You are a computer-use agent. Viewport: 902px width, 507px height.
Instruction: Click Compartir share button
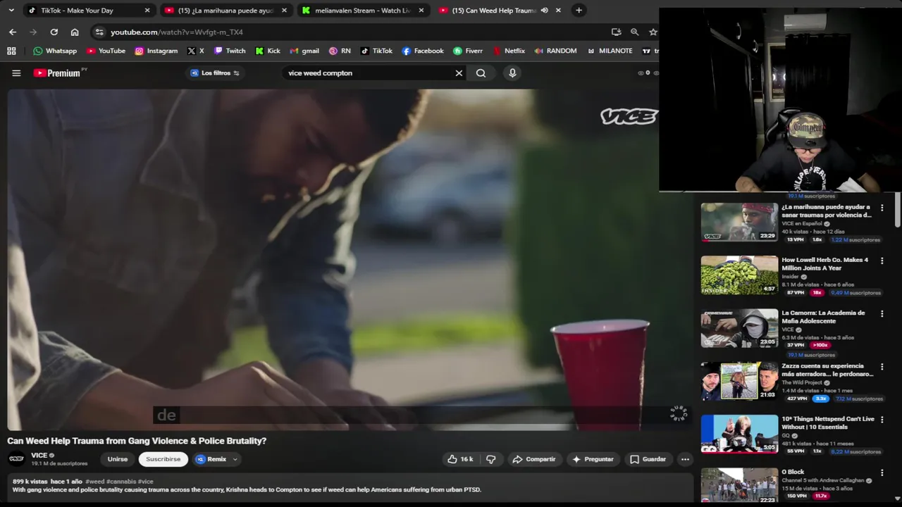pos(534,459)
